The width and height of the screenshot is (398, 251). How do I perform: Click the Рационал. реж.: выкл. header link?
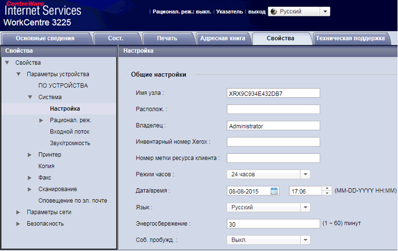coord(182,12)
